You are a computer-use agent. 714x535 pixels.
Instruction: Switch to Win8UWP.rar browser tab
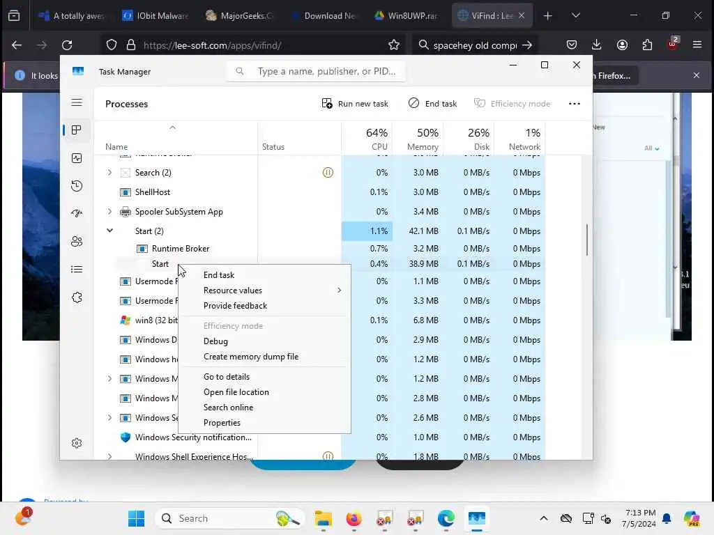(407, 16)
